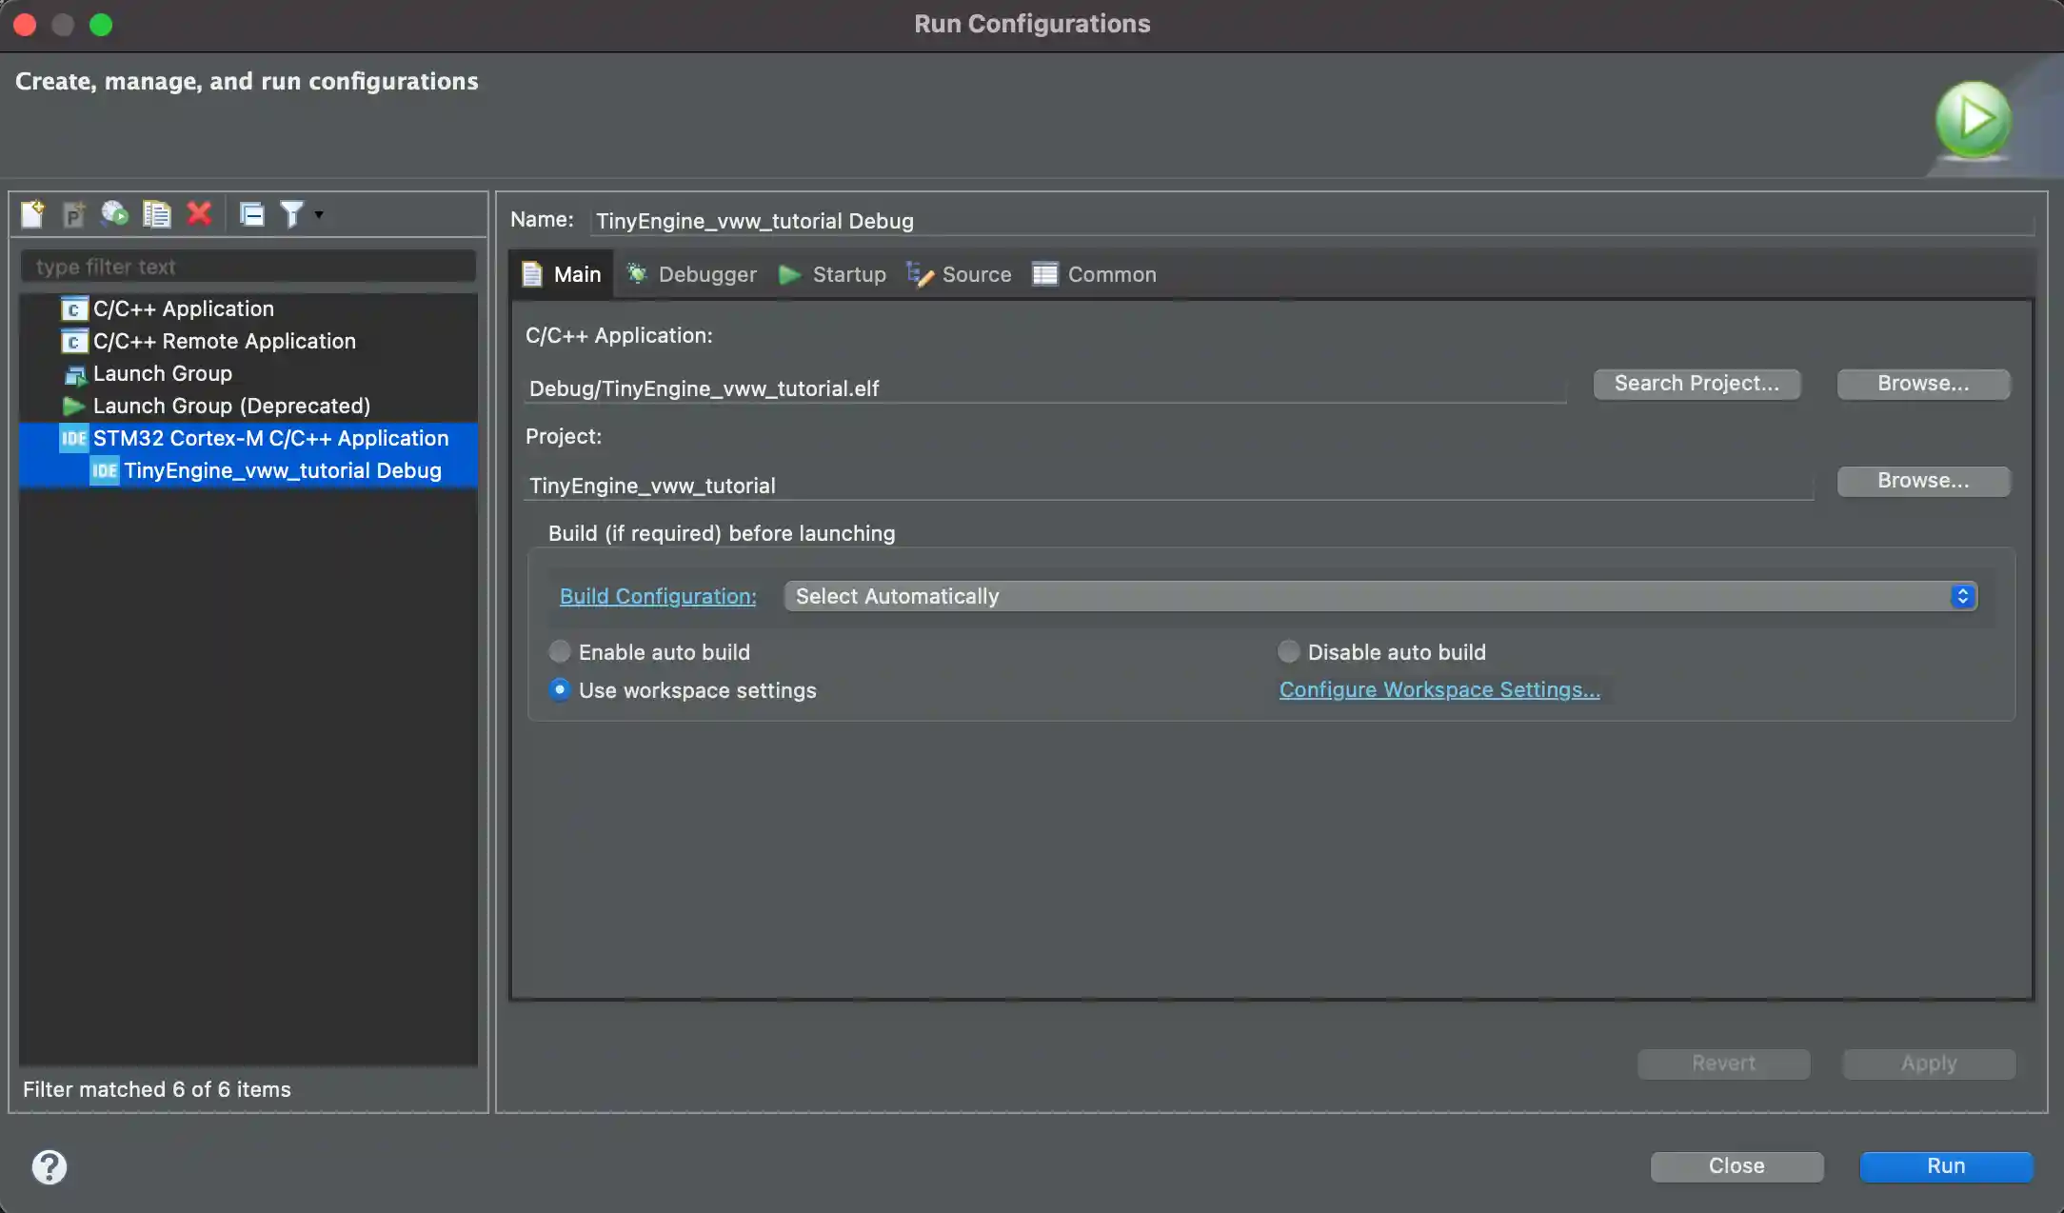The width and height of the screenshot is (2064, 1213).
Task: Click the type filter text field
Action: 248,267
